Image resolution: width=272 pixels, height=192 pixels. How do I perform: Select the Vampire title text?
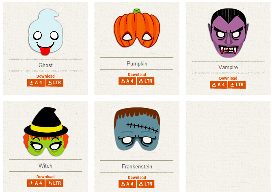coord(228,68)
